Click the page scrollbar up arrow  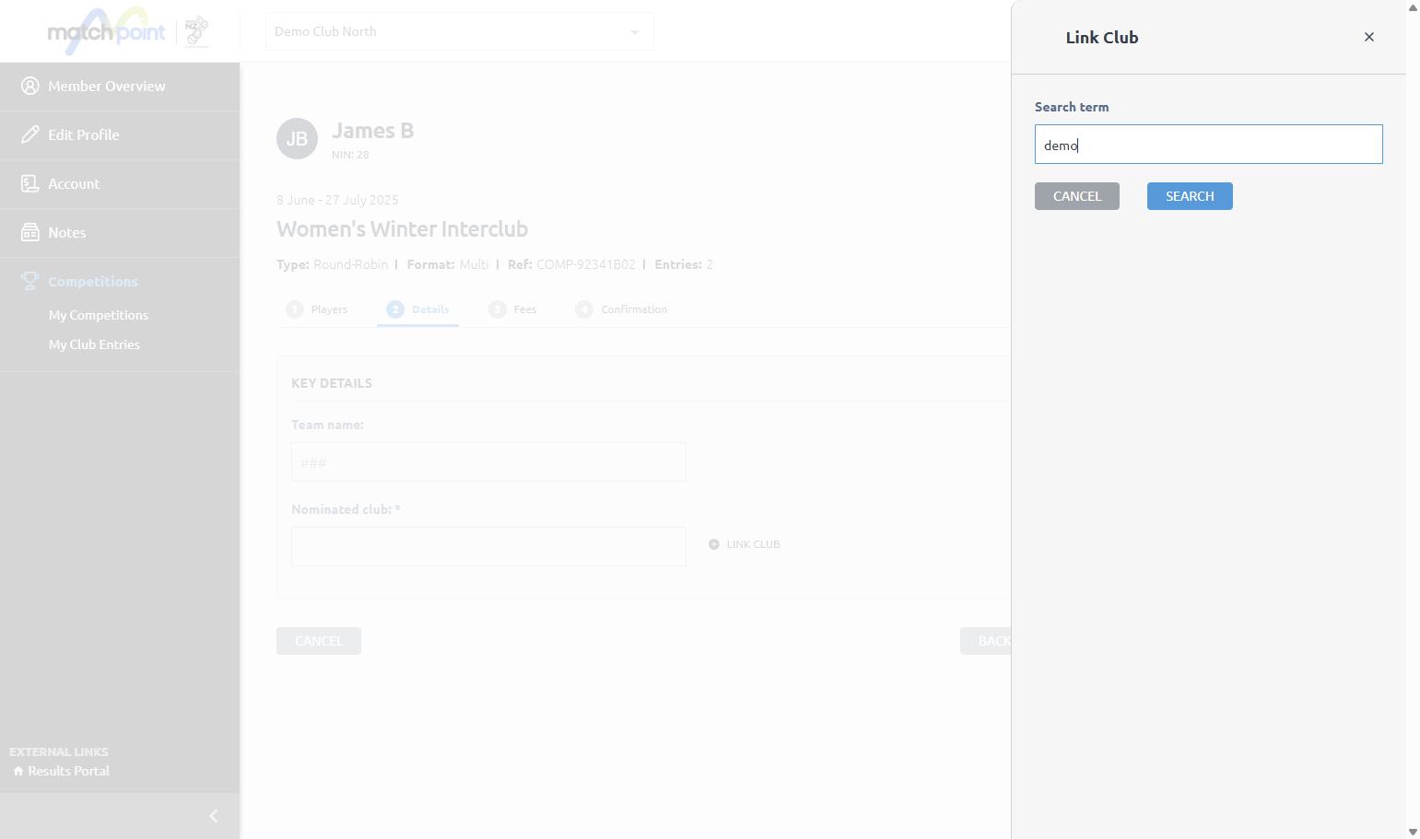1413,7
